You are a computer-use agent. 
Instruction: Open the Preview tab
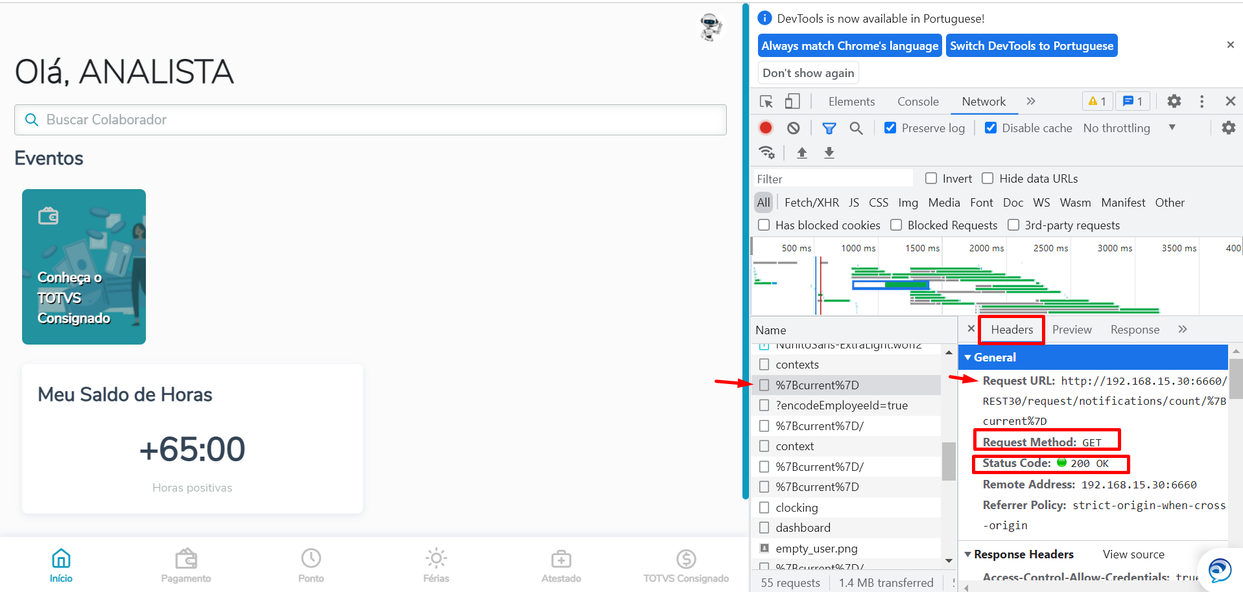click(1072, 330)
